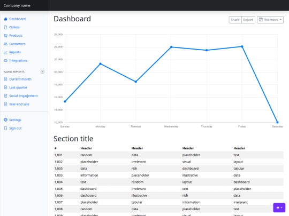Click the Company name brand link
289x216 pixels.
pyautogui.click(x=17, y=5)
